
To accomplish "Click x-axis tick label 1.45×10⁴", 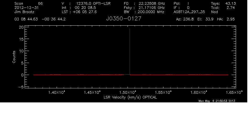I will point(92,92).
